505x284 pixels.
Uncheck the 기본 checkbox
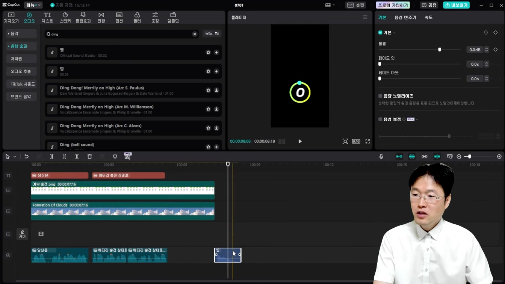380,33
